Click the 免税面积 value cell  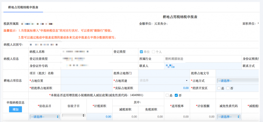151,117
